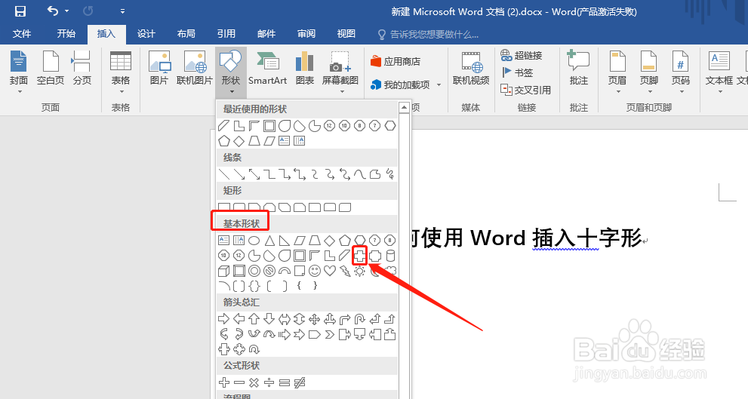Pick the oval shape in basic shapes
Viewport: 748px width, 399px height.
tap(254, 241)
